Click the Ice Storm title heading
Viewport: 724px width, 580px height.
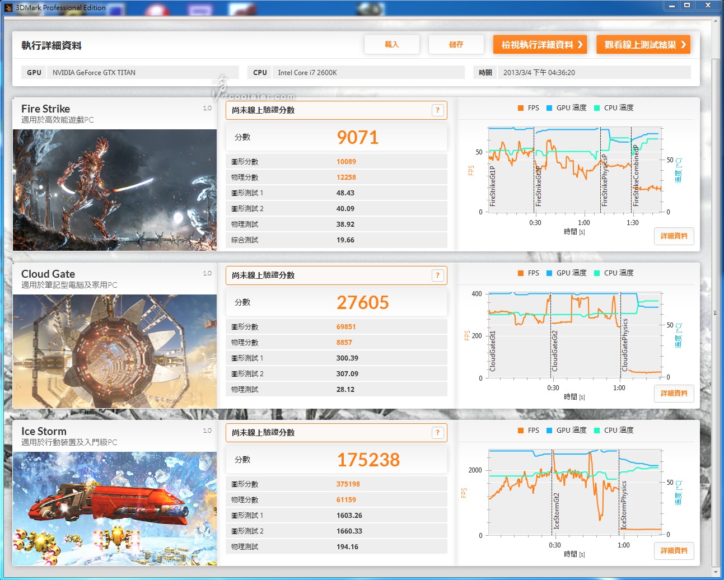(x=44, y=431)
